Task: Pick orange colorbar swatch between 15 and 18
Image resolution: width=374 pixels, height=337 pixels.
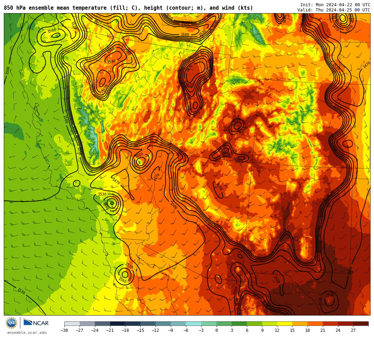Action: 300,323
